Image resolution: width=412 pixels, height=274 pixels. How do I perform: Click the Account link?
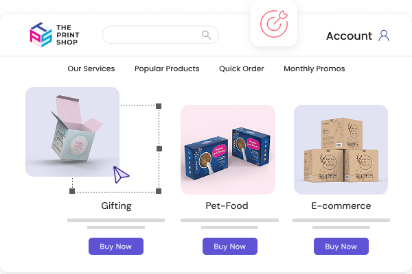point(349,36)
